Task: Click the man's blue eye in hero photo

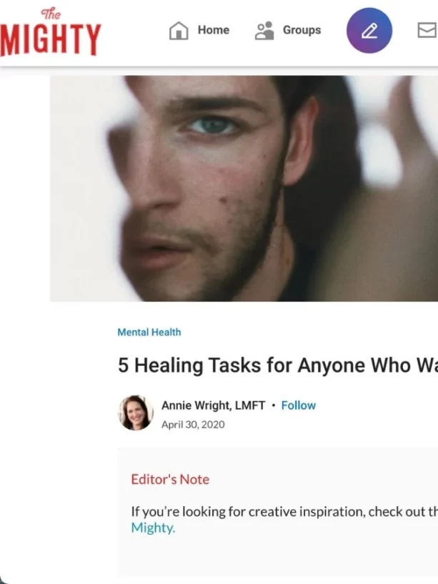Action: click(213, 126)
